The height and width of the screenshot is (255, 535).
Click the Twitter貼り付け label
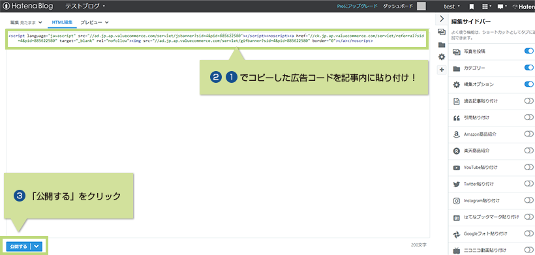click(x=479, y=184)
